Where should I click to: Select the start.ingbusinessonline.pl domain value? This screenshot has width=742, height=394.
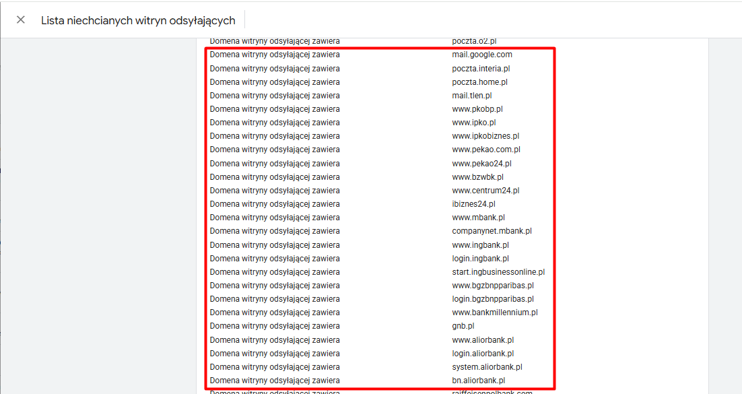point(498,272)
